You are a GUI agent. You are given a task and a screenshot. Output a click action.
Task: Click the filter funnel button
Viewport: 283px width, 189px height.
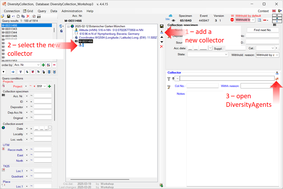click(21, 72)
